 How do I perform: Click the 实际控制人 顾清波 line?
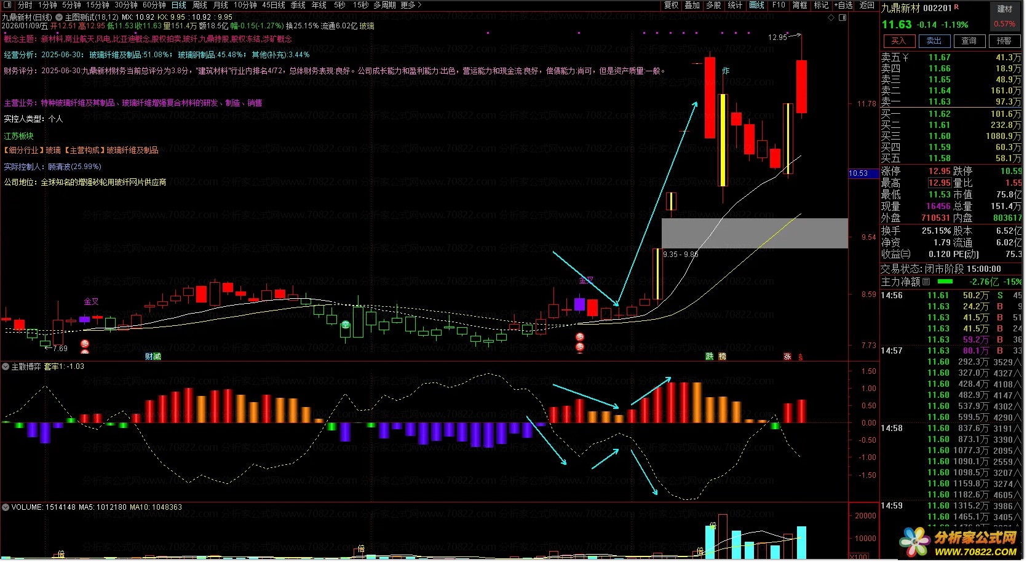52,167
